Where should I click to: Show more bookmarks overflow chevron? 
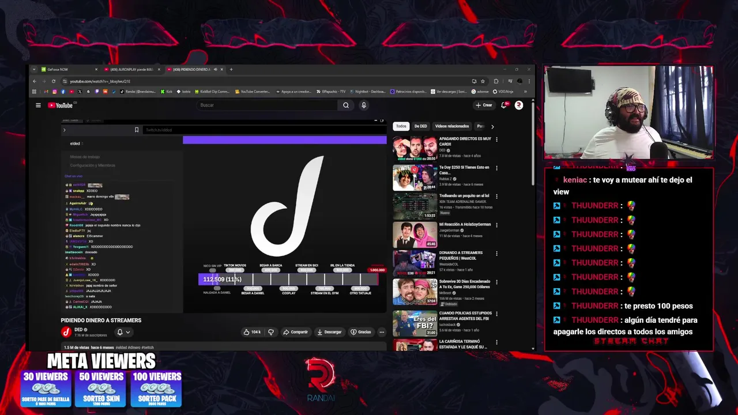(525, 91)
